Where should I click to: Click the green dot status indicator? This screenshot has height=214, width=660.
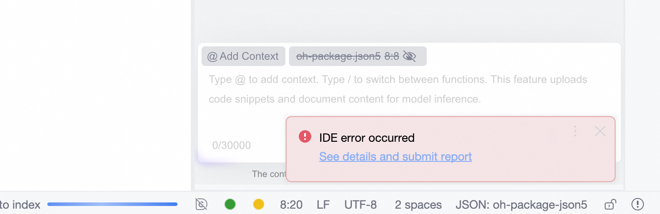[230, 205]
